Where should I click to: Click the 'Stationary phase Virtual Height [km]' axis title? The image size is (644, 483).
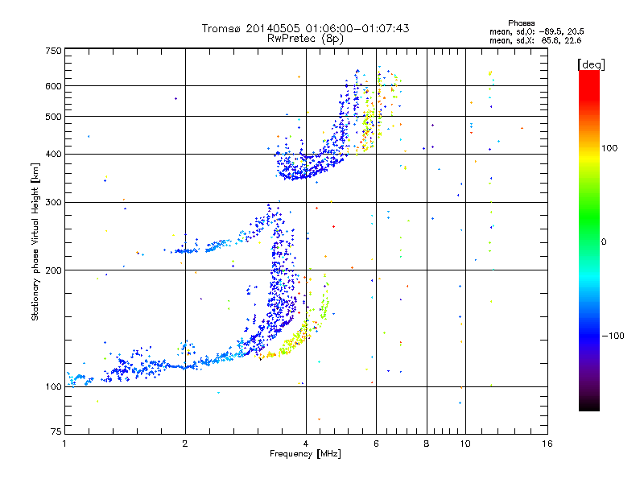(35, 242)
